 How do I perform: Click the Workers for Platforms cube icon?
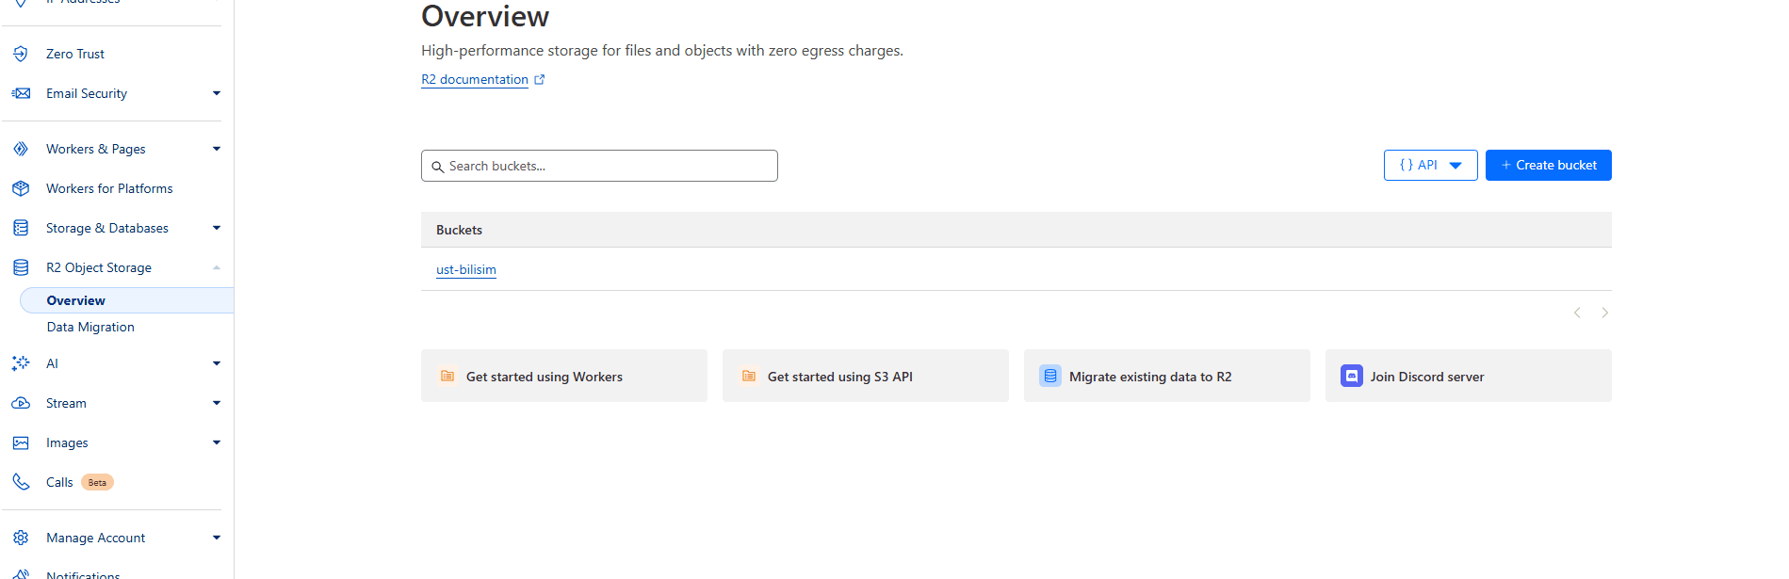point(21,188)
